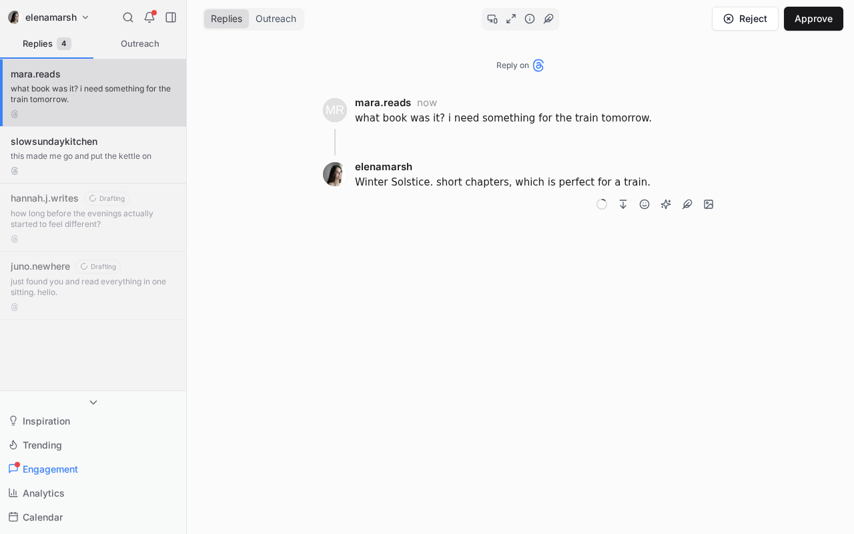Click the circular character count indicator
The width and height of the screenshot is (854, 534).
click(x=602, y=204)
